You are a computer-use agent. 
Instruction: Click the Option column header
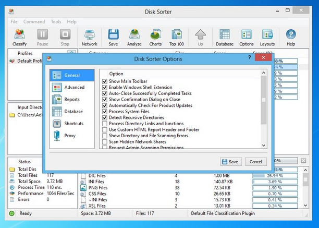116,74
